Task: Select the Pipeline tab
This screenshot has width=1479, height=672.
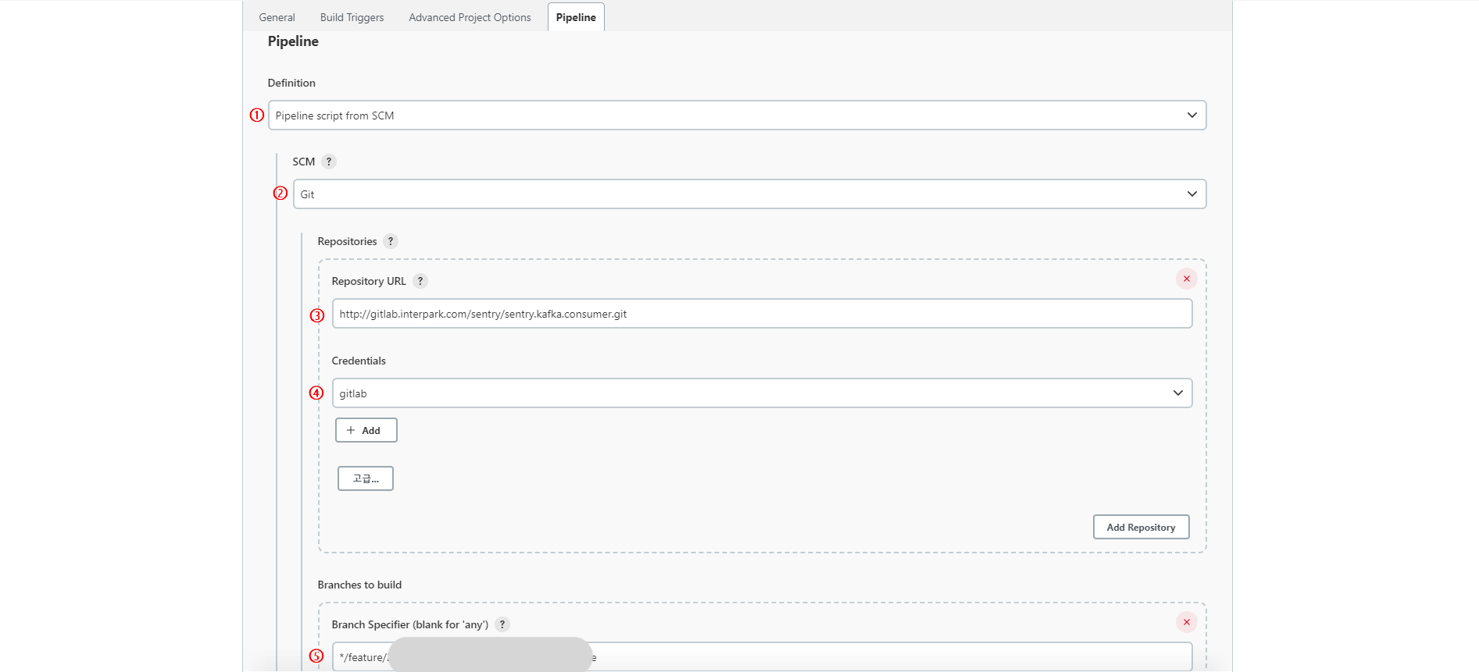Action: pyautogui.click(x=576, y=17)
